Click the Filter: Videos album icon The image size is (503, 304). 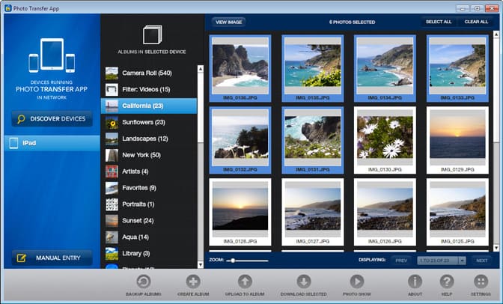pyautogui.click(x=112, y=90)
